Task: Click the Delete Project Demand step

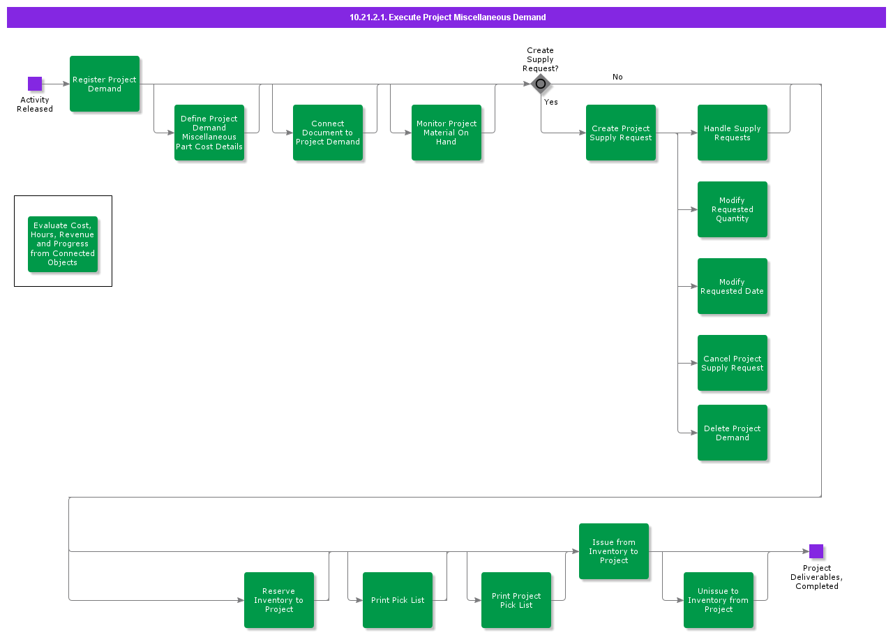Action: (x=733, y=433)
